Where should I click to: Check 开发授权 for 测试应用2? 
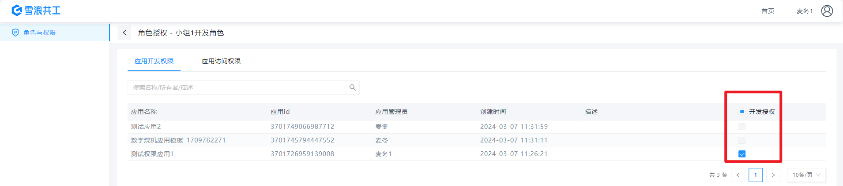click(742, 127)
